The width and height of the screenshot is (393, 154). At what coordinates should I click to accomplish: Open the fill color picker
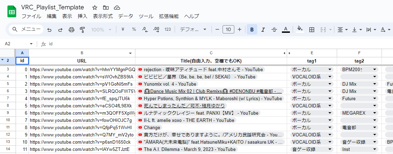(300, 30)
